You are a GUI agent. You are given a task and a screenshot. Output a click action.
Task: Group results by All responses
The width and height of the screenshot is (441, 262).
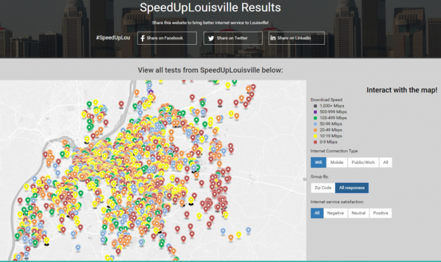click(351, 188)
